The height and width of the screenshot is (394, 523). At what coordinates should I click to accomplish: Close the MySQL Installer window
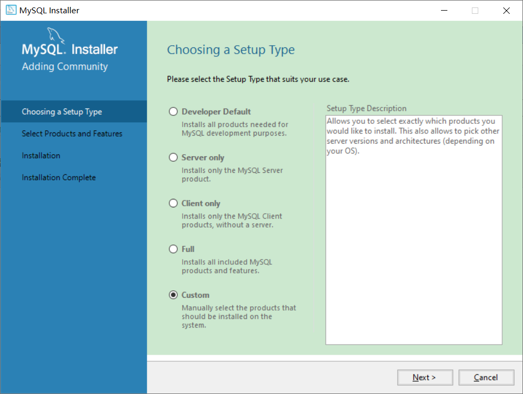point(506,10)
